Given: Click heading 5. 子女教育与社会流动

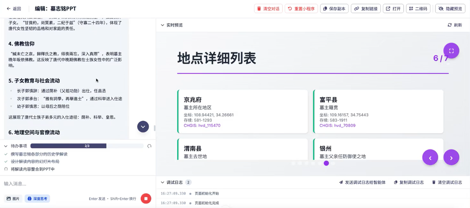Looking at the screenshot, I should click(34, 81).
